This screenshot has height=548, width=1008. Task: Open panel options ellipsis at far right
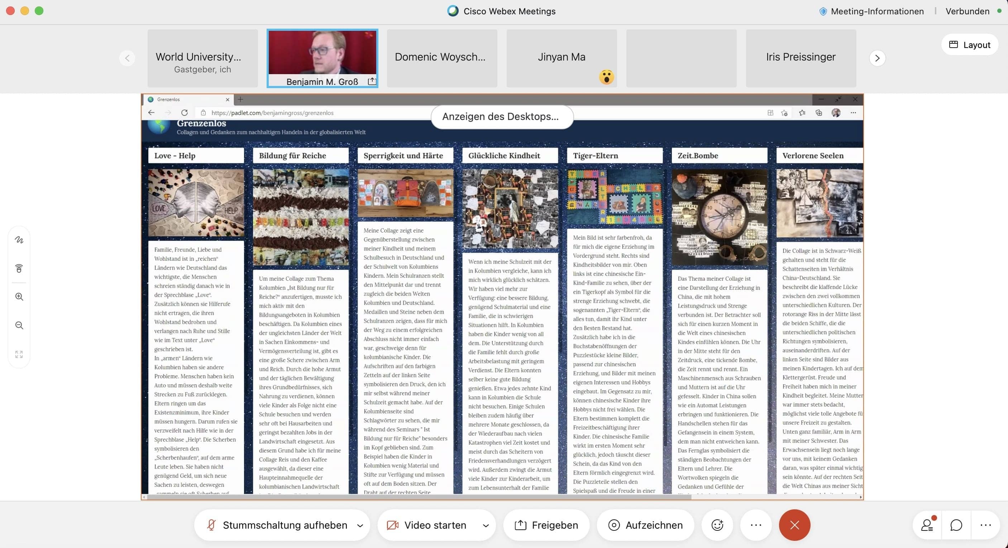(985, 525)
